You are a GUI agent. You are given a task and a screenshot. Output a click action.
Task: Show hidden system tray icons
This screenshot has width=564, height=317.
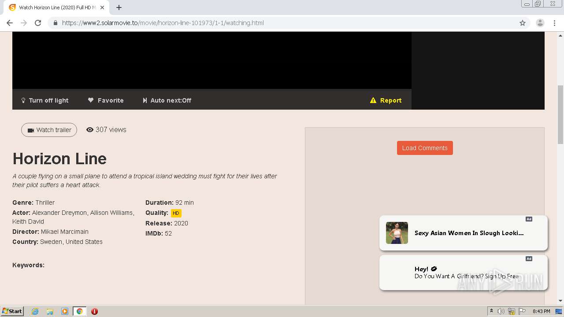point(491,311)
